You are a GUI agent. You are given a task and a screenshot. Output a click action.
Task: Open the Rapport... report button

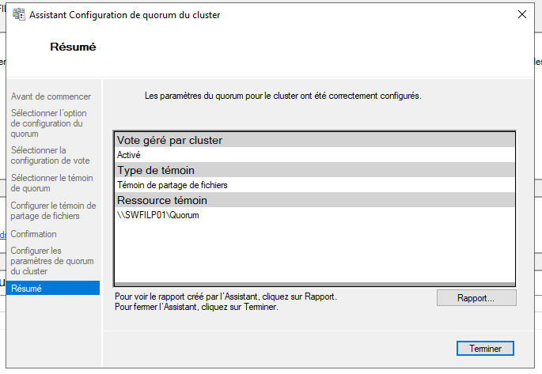(476, 297)
